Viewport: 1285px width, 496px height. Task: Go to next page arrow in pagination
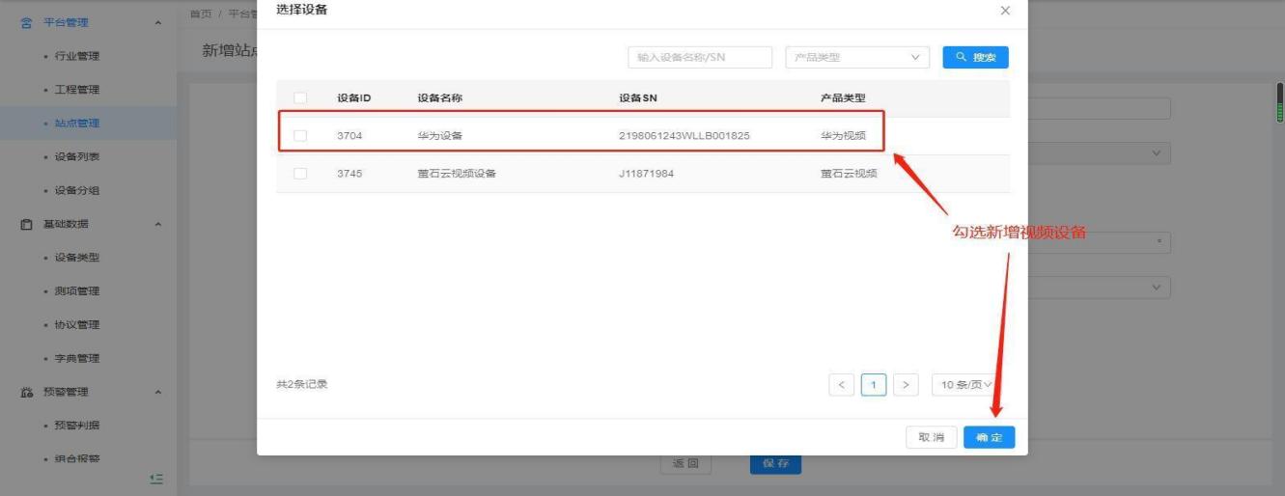coord(906,385)
